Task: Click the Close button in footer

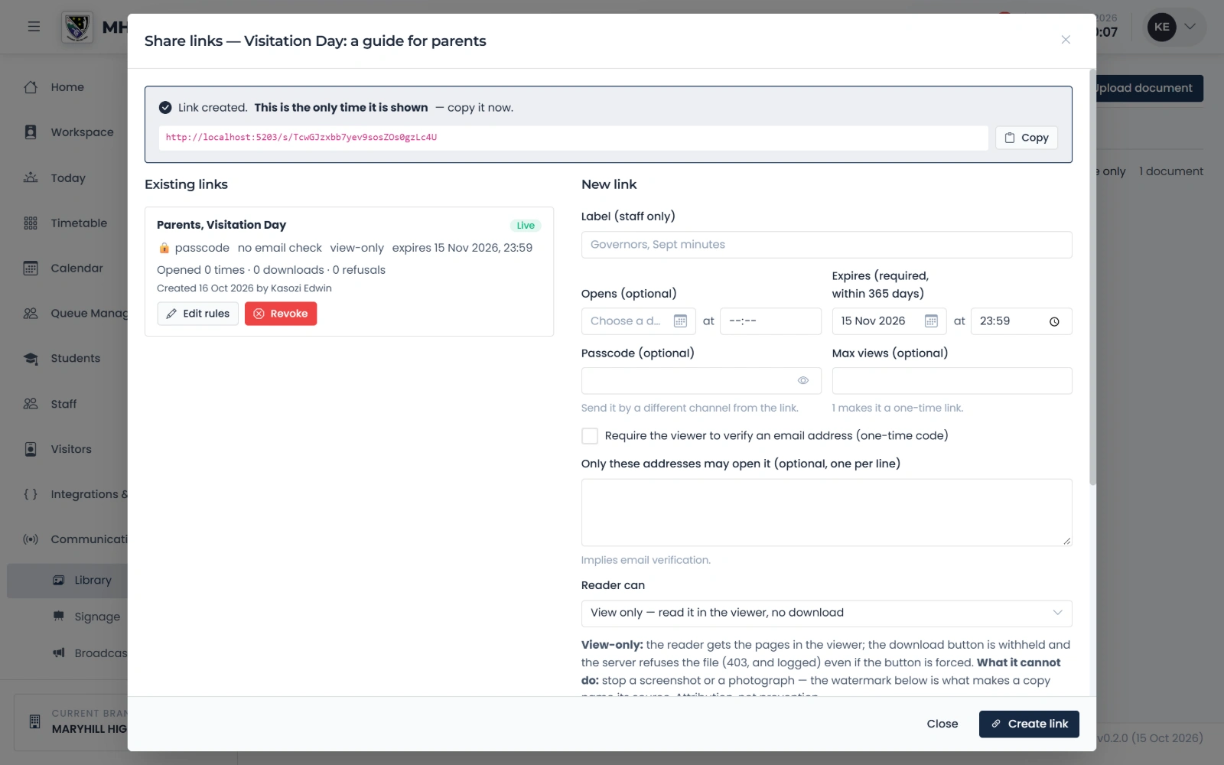Action: pos(942,724)
